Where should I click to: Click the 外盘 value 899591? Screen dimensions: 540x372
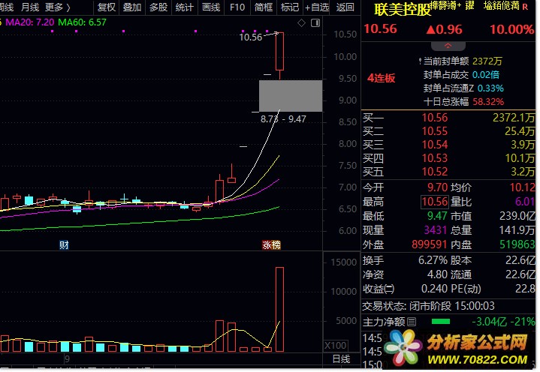429,244
